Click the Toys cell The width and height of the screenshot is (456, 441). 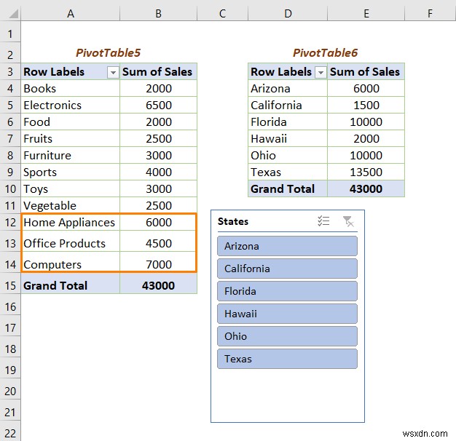(x=71, y=188)
